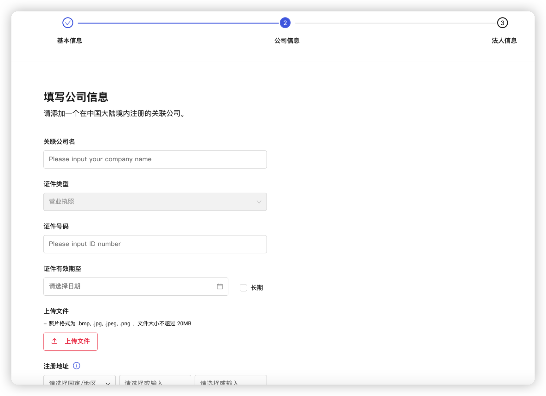Open the calendar icon in date field
The width and height of the screenshot is (546, 396).
click(220, 286)
